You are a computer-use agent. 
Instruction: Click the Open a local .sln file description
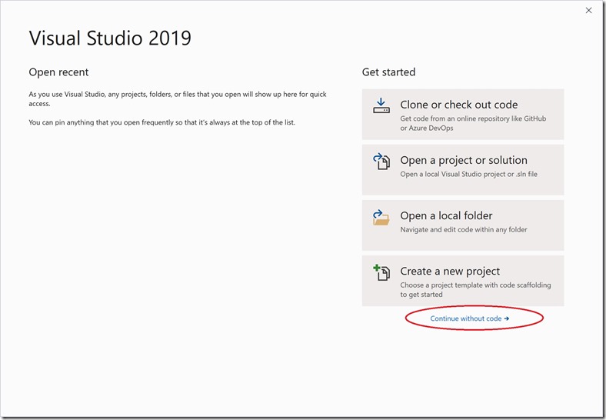point(468,174)
